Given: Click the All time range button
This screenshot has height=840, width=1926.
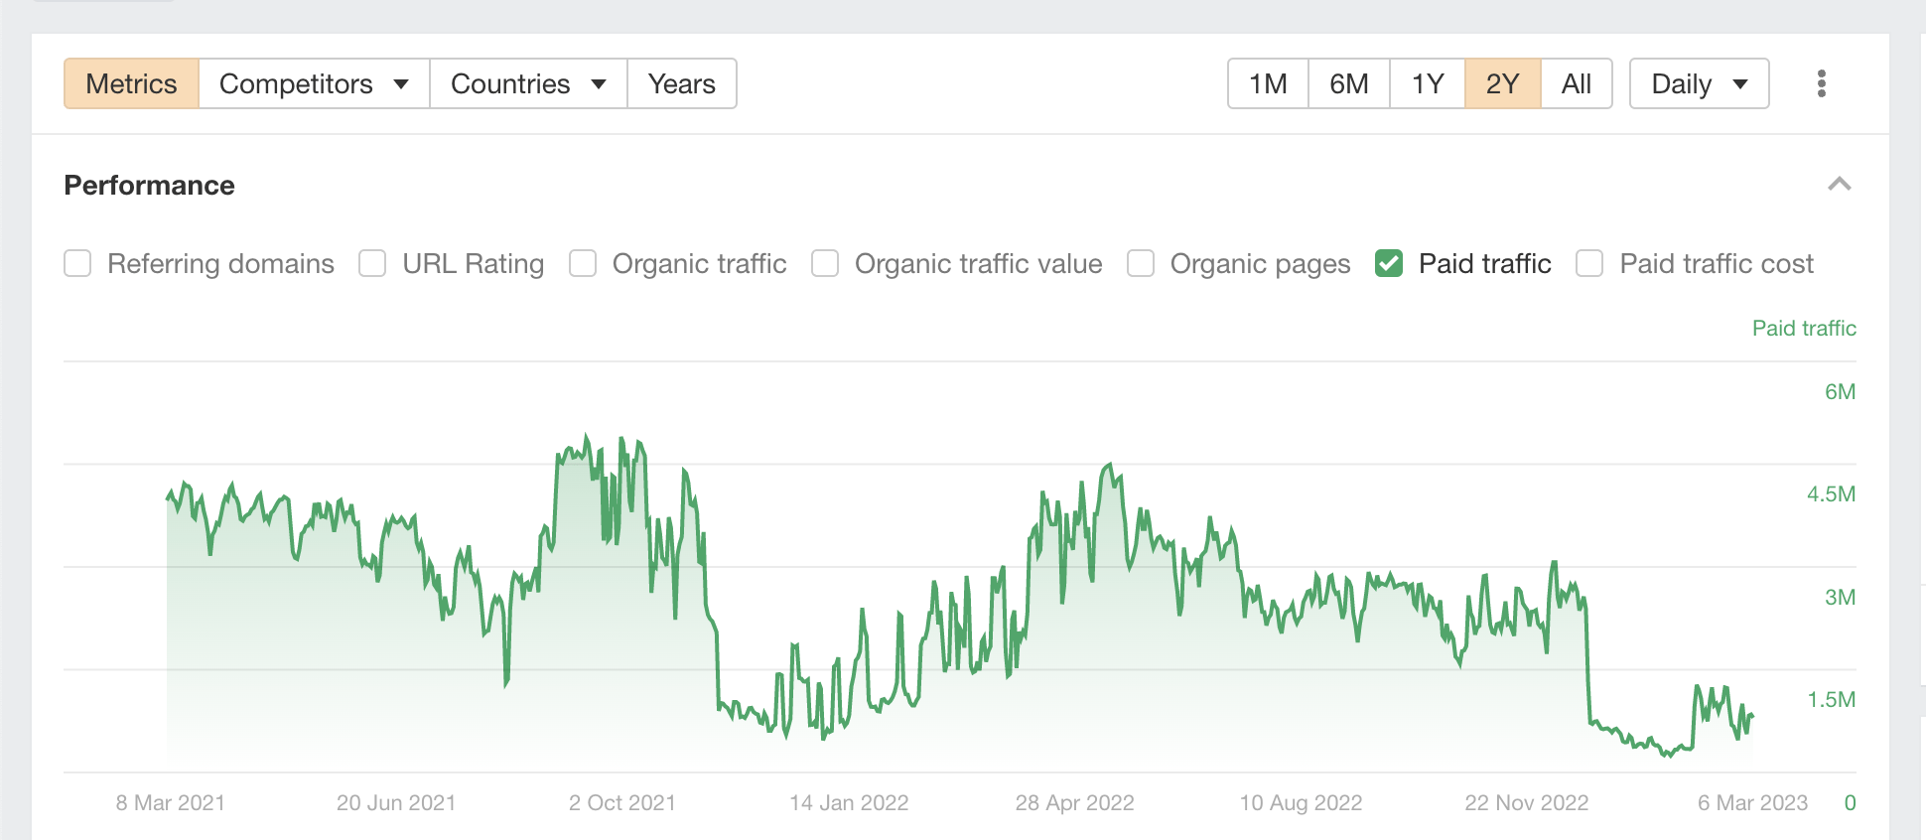Looking at the screenshot, I should tap(1577, 84).
